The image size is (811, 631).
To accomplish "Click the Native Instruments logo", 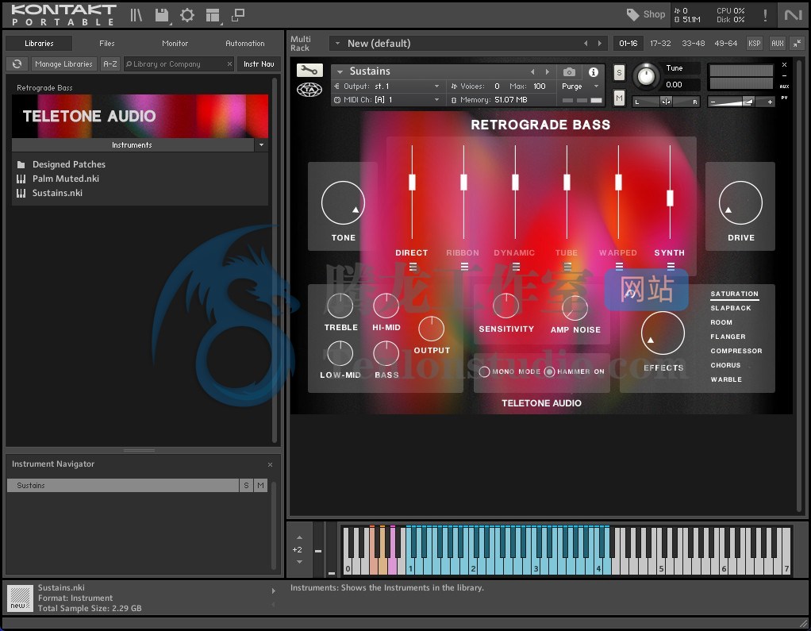I will point(793,15).
